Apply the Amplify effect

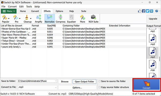tap(38, 19)
